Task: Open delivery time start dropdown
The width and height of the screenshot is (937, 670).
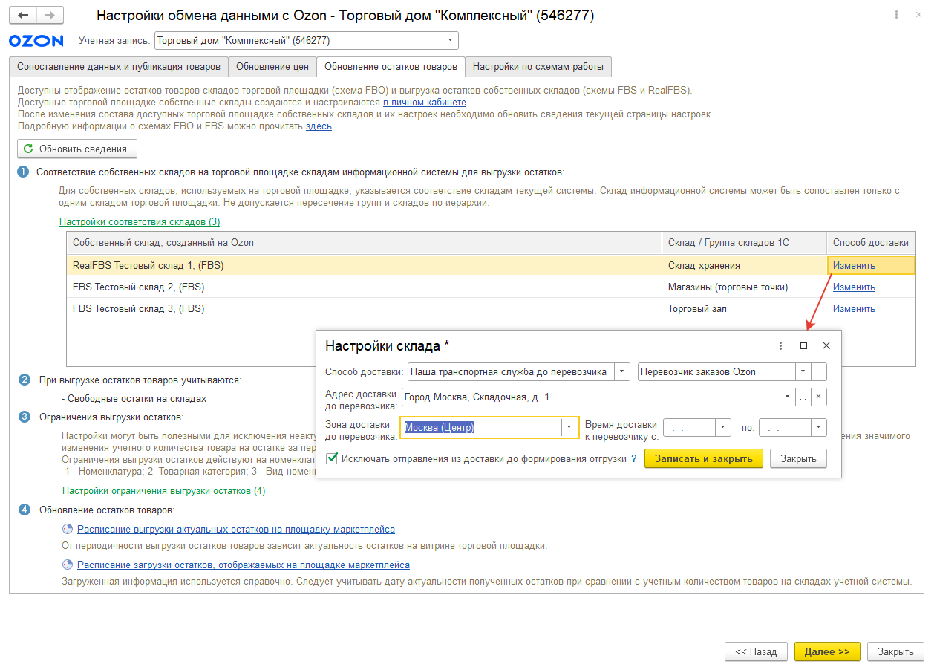Action: tap(723, 427)
